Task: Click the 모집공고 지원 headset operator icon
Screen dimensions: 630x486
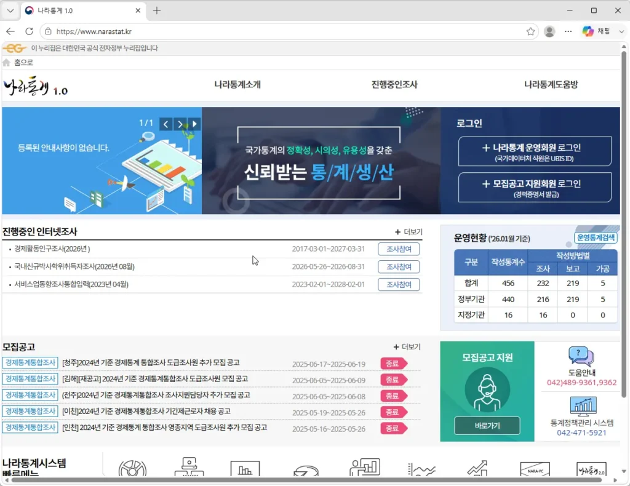Action: [487, 390]
